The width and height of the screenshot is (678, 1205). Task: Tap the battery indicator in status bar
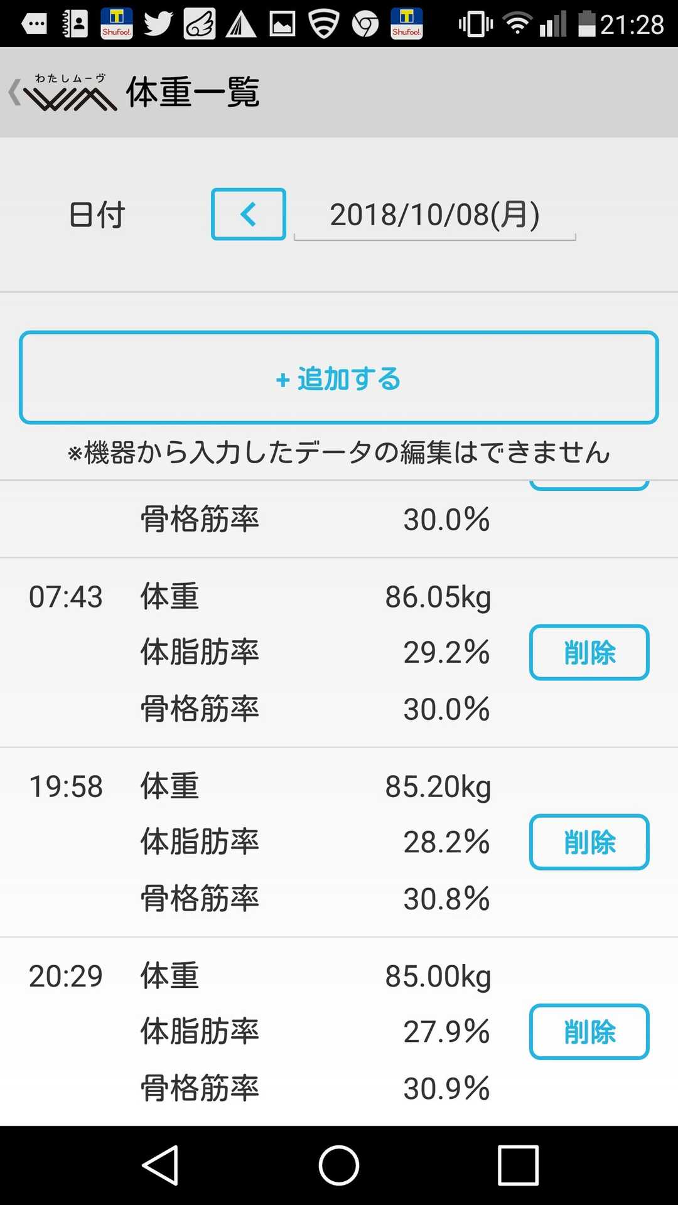586,24
